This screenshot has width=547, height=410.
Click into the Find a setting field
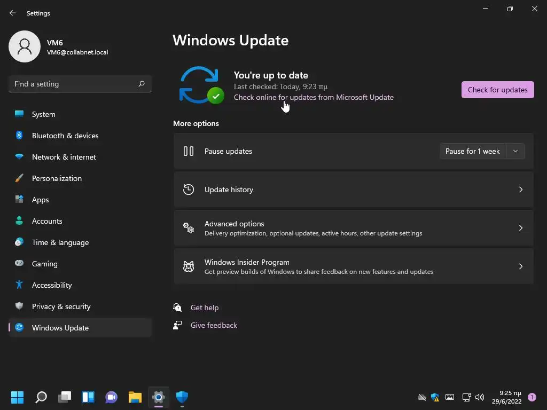[80, 84]
